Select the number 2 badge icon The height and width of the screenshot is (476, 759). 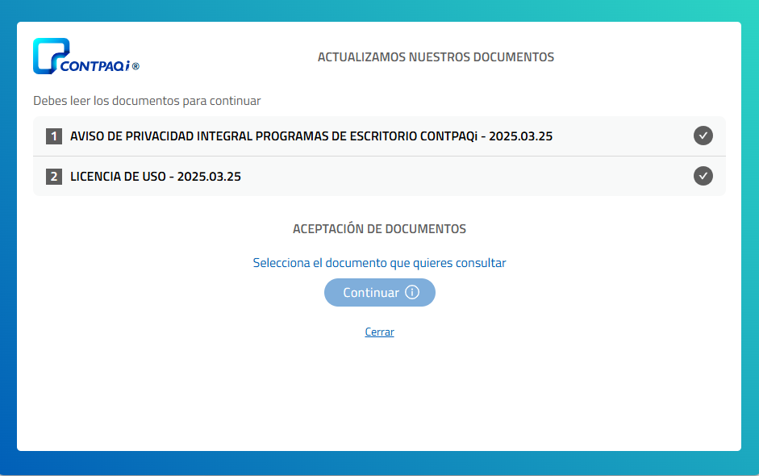53,176
